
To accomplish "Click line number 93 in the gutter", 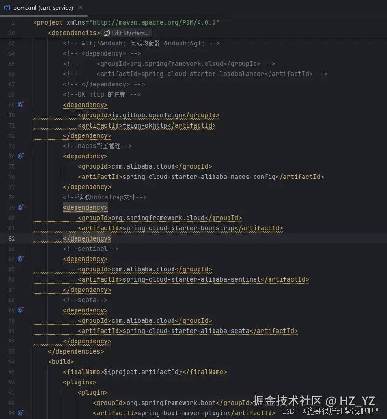I will click(12, 351).
